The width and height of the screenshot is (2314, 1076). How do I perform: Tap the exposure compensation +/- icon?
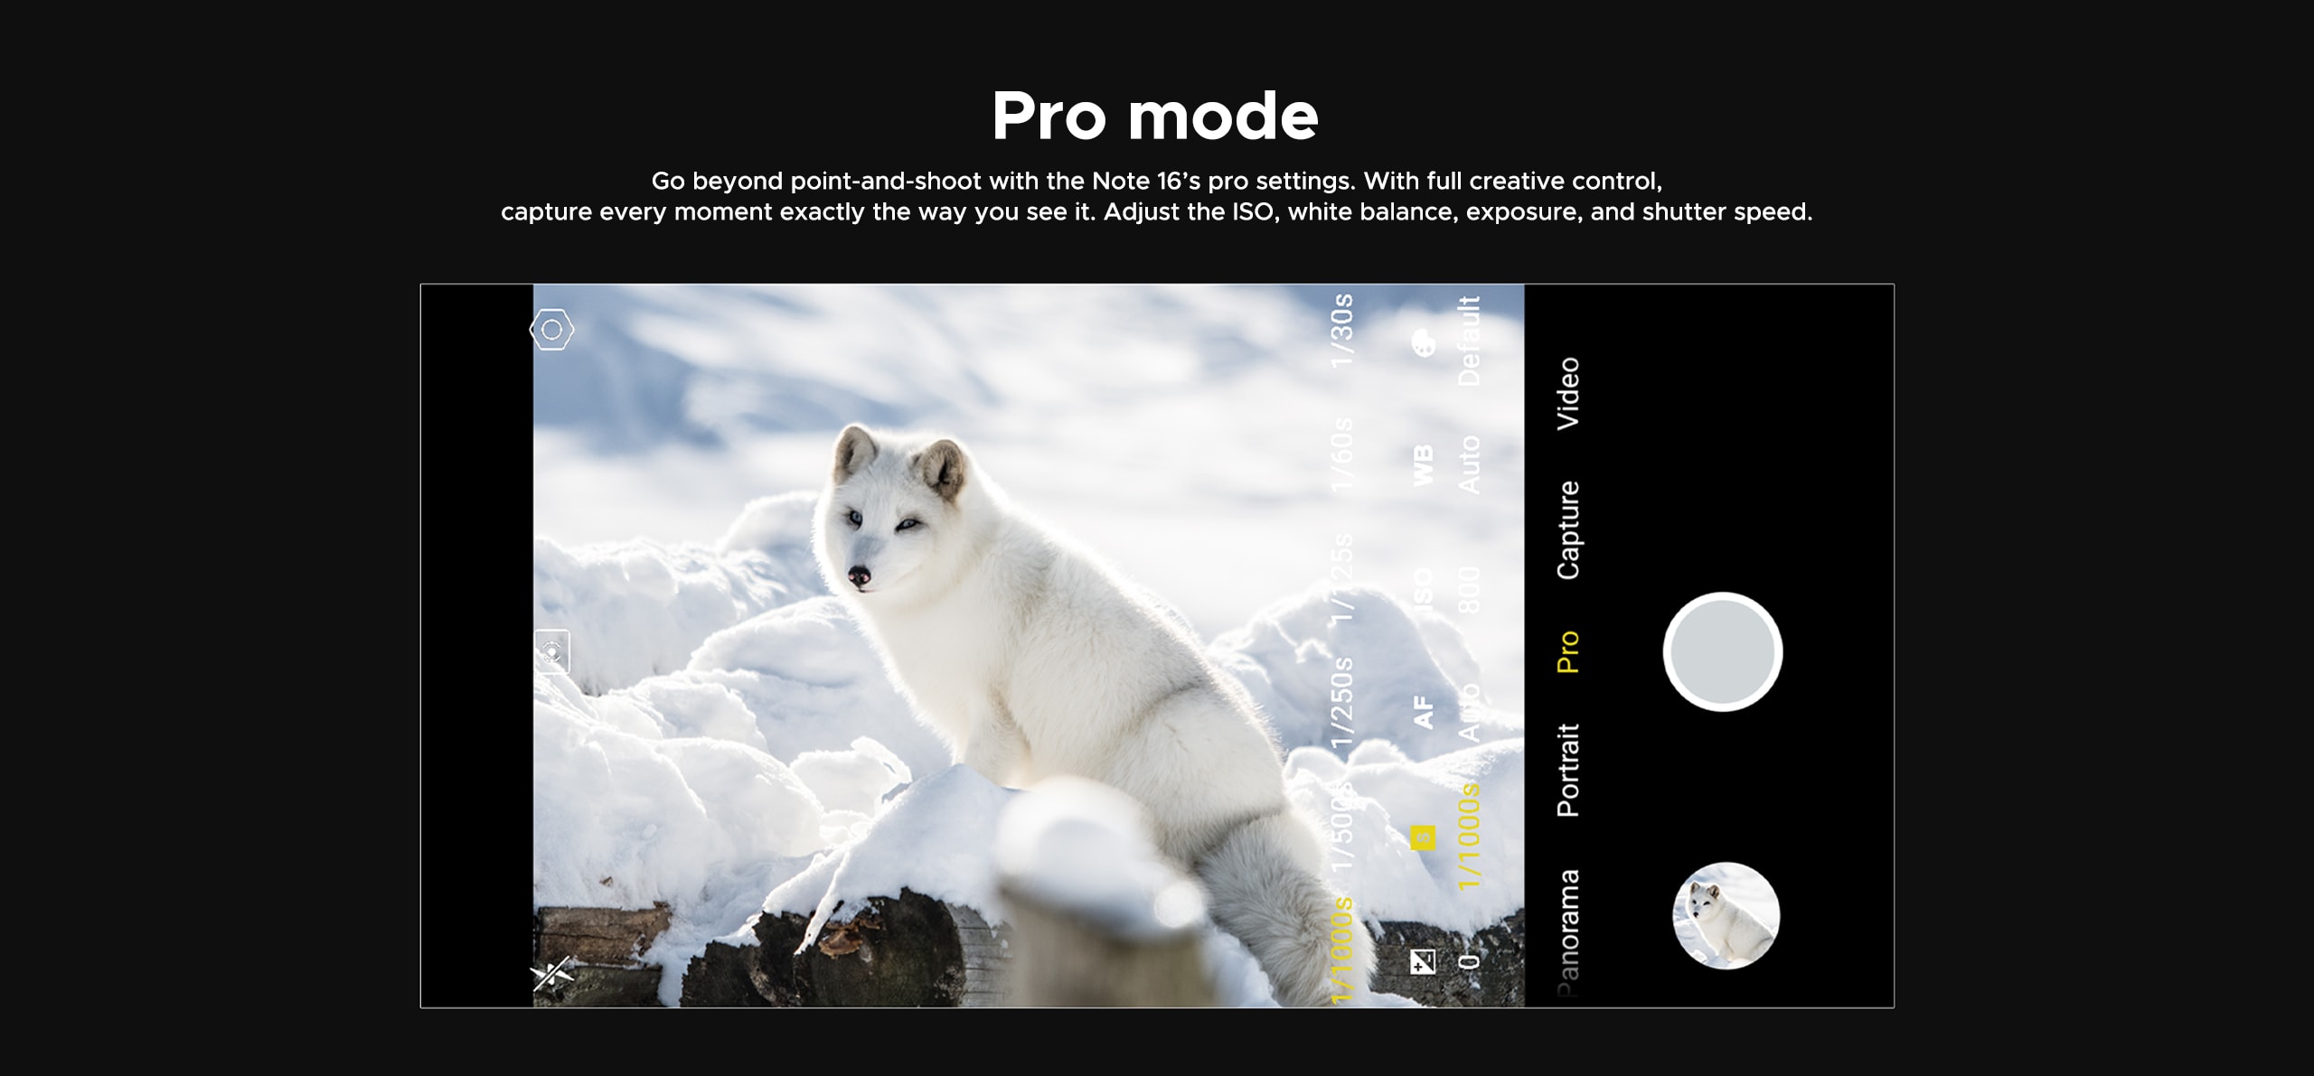[1423, 961]
